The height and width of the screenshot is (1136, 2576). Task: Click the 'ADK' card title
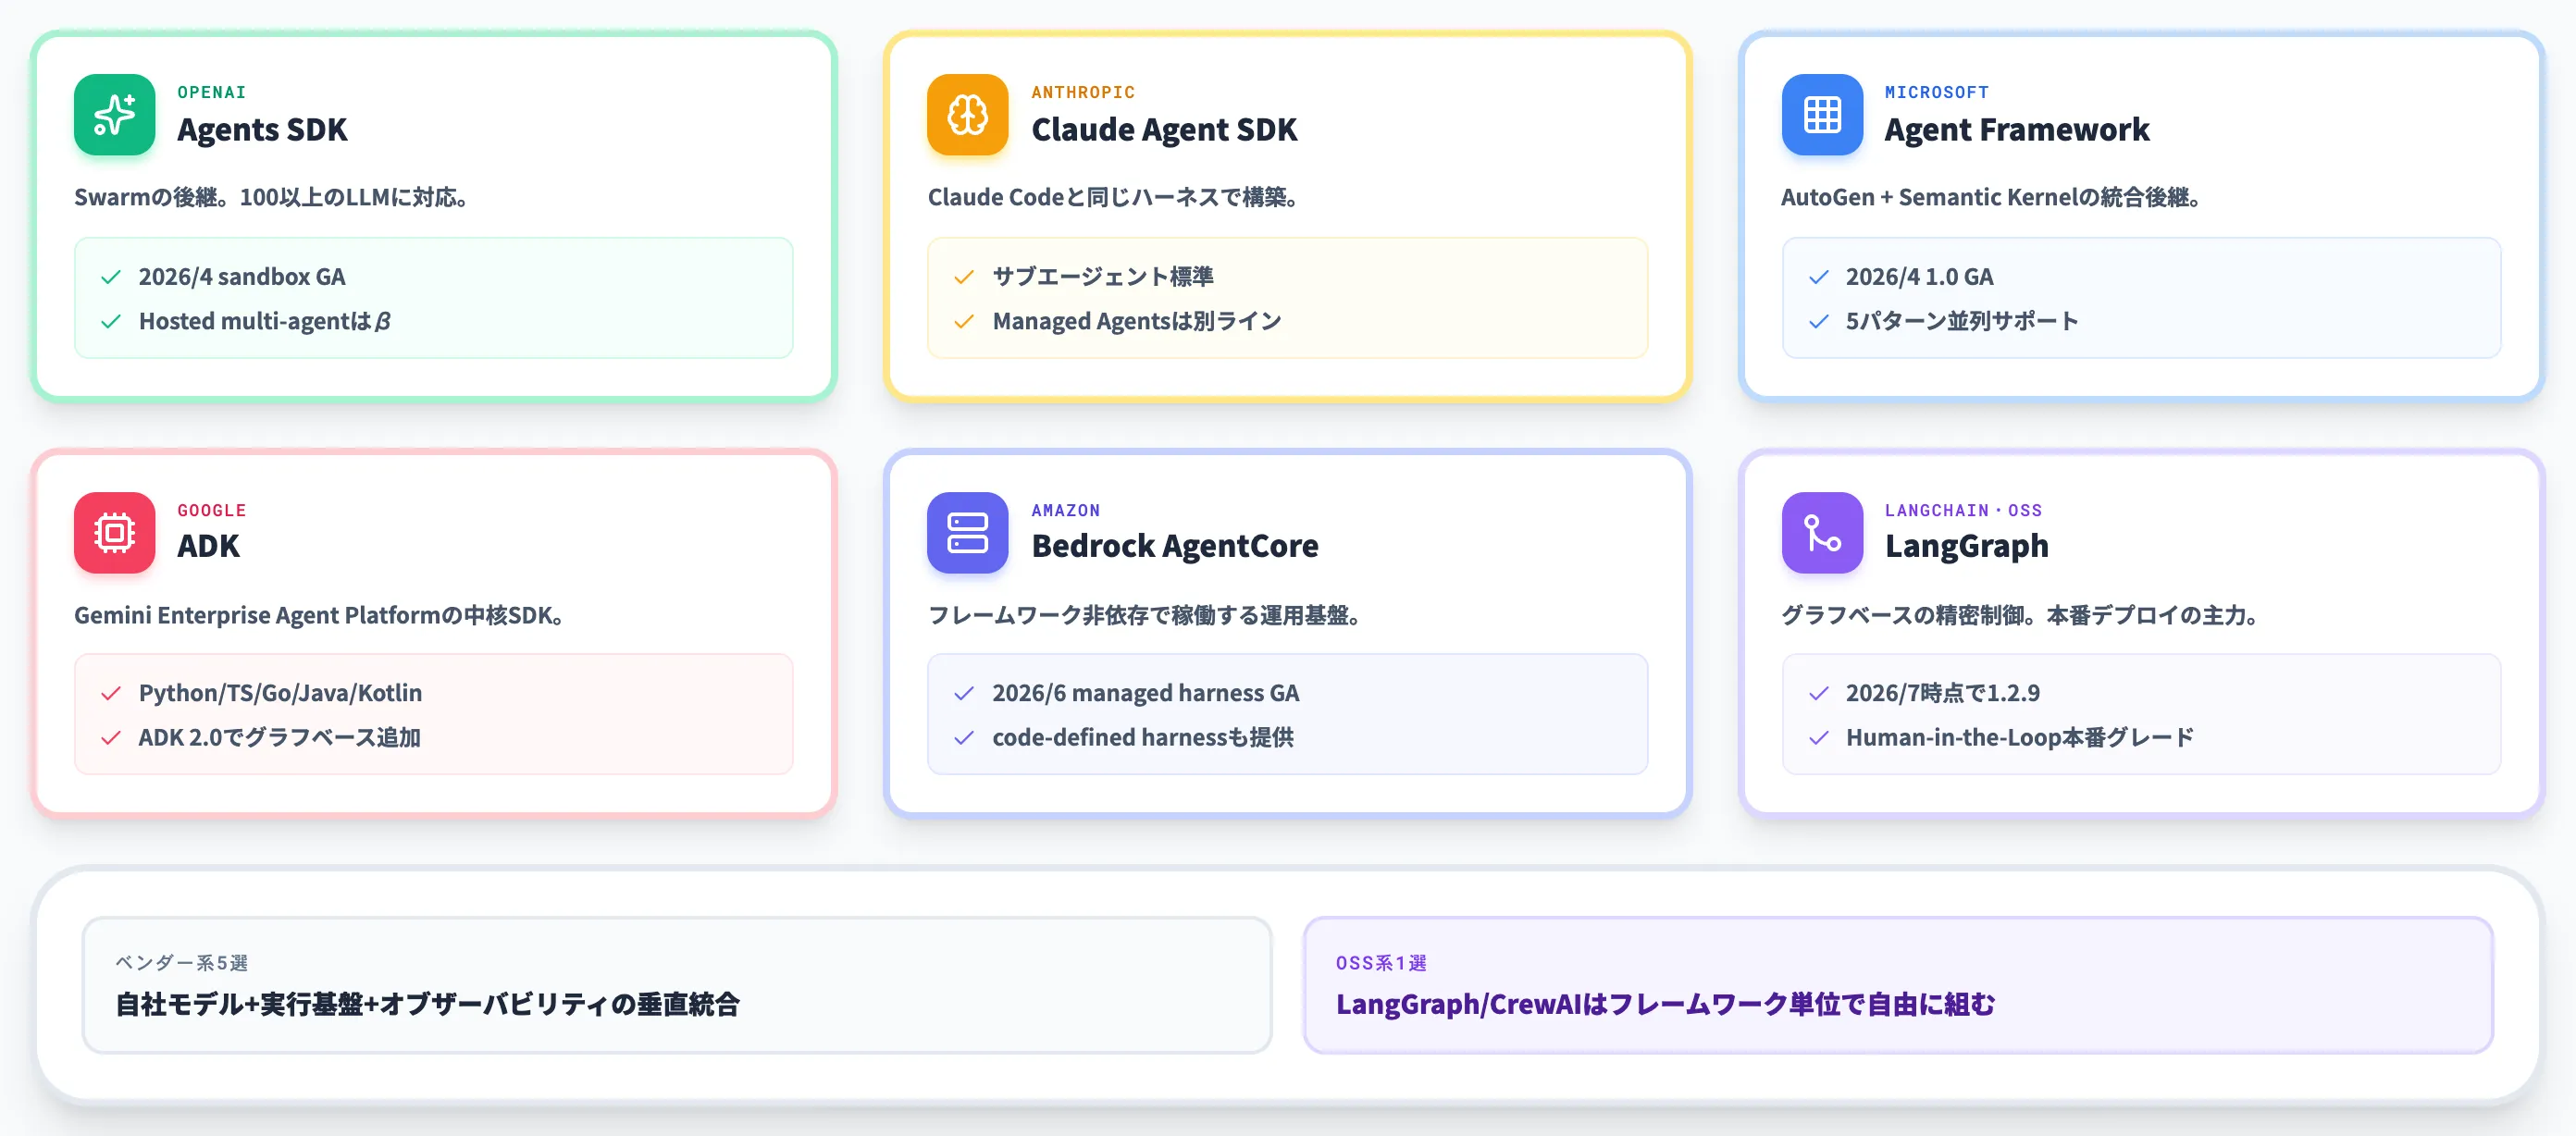click(208, 546)
